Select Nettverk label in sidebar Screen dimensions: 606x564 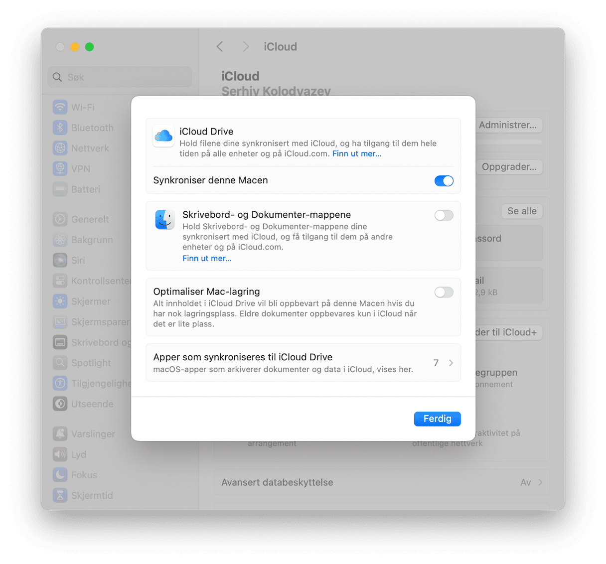point(90,148)
